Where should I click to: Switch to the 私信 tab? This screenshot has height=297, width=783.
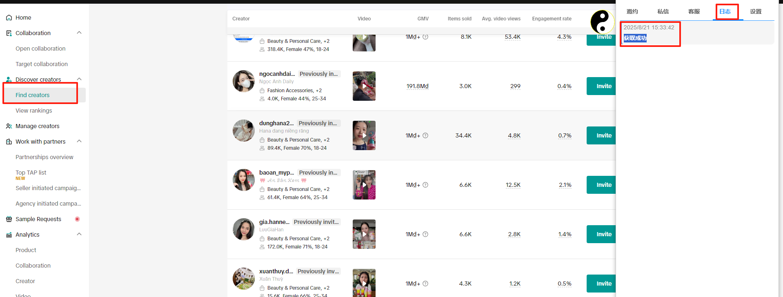pos(663,11)
